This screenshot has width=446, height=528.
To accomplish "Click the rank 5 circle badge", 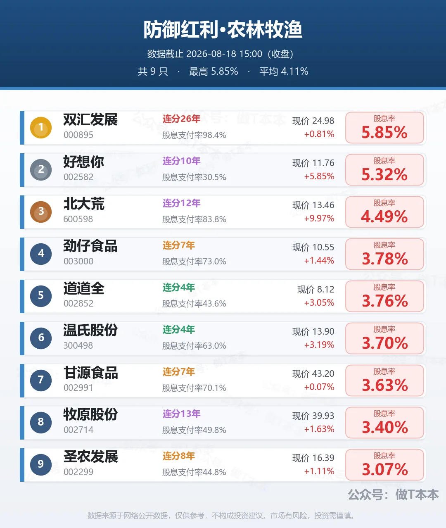I will [41, 296].
